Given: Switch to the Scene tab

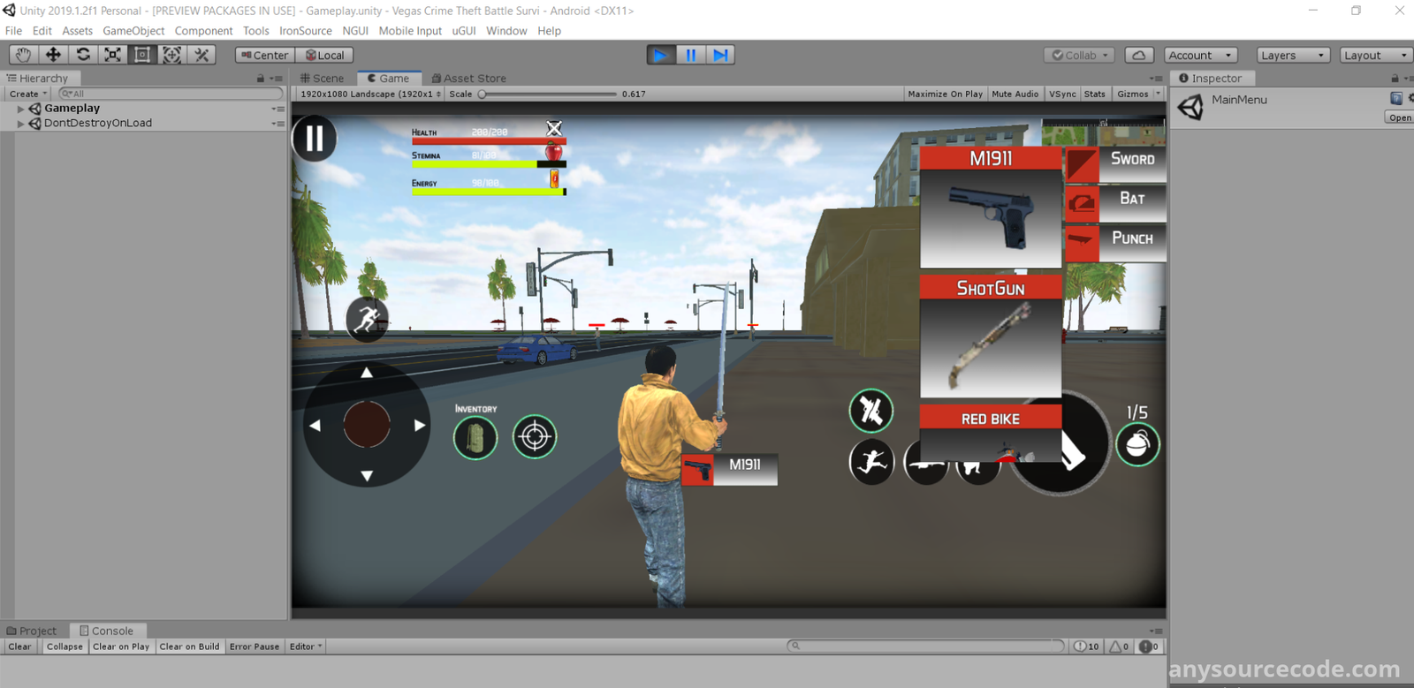Looking at the screenshot, I should pyautogui.click(x=323, y=79).
